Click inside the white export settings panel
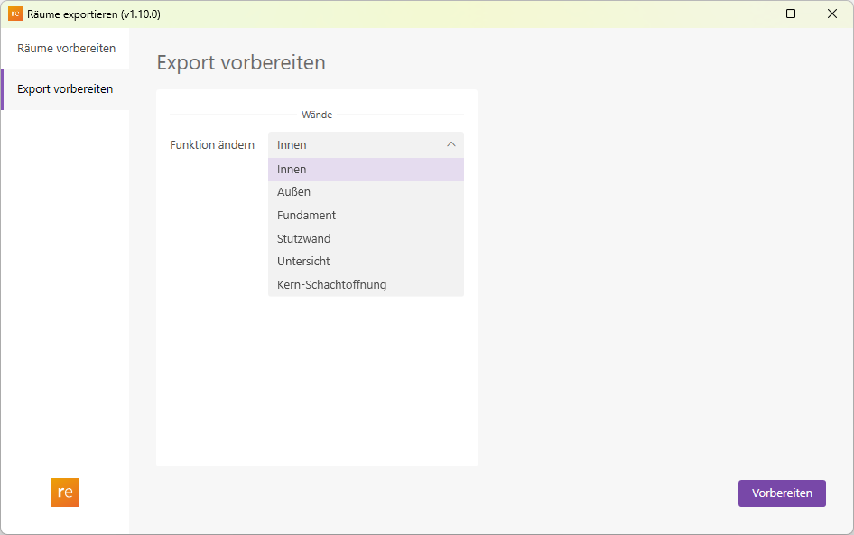Viewport: 854px width, 535px height. [317, 388]
